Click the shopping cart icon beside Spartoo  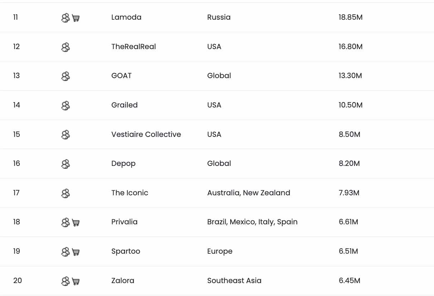(x=76, y=252)
